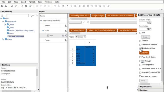164x92 pixels.
Task: Click the Insert Text (T) toolbar icon
Action: (41, 6)
